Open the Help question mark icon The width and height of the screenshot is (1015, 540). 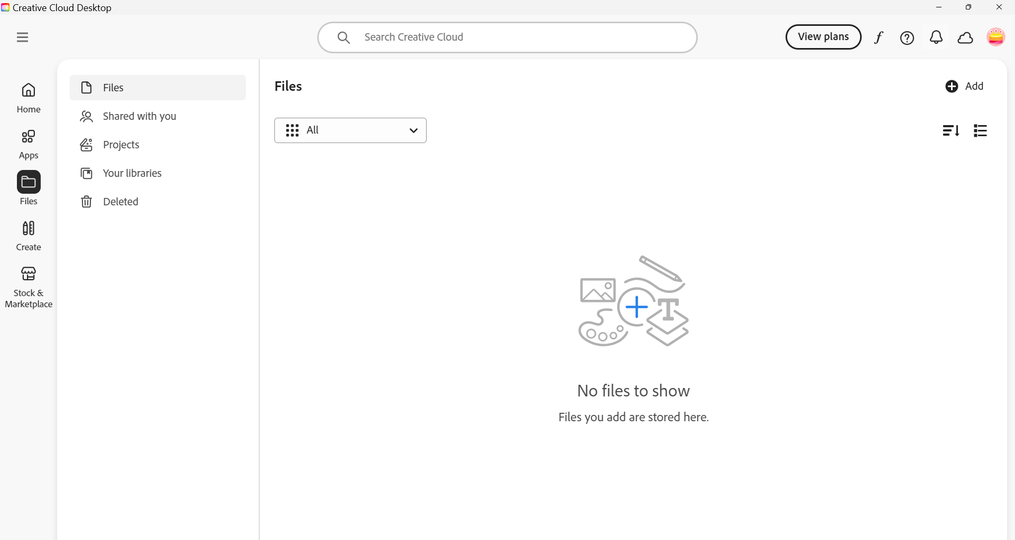[x=907, y=38]
